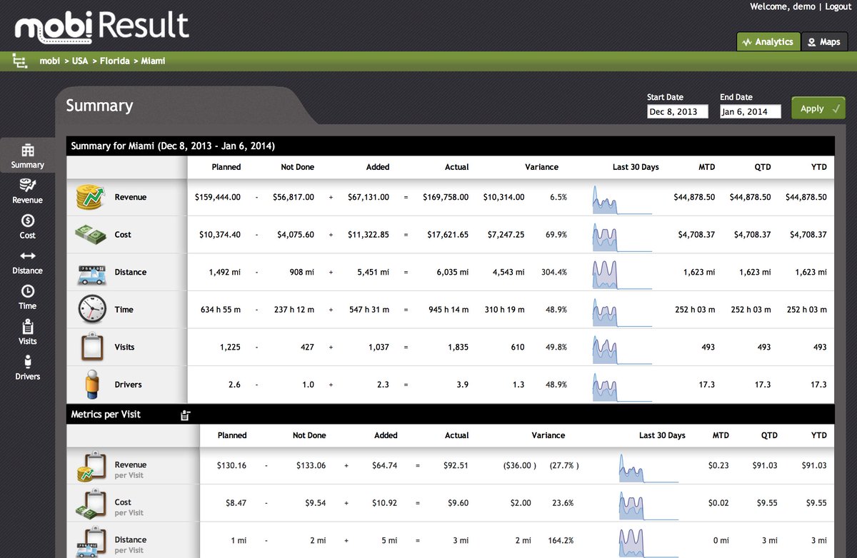This screenshot has height=558, width=857.
Task: Open the Revenue section from the sidebar
Action: click(27, 190)
